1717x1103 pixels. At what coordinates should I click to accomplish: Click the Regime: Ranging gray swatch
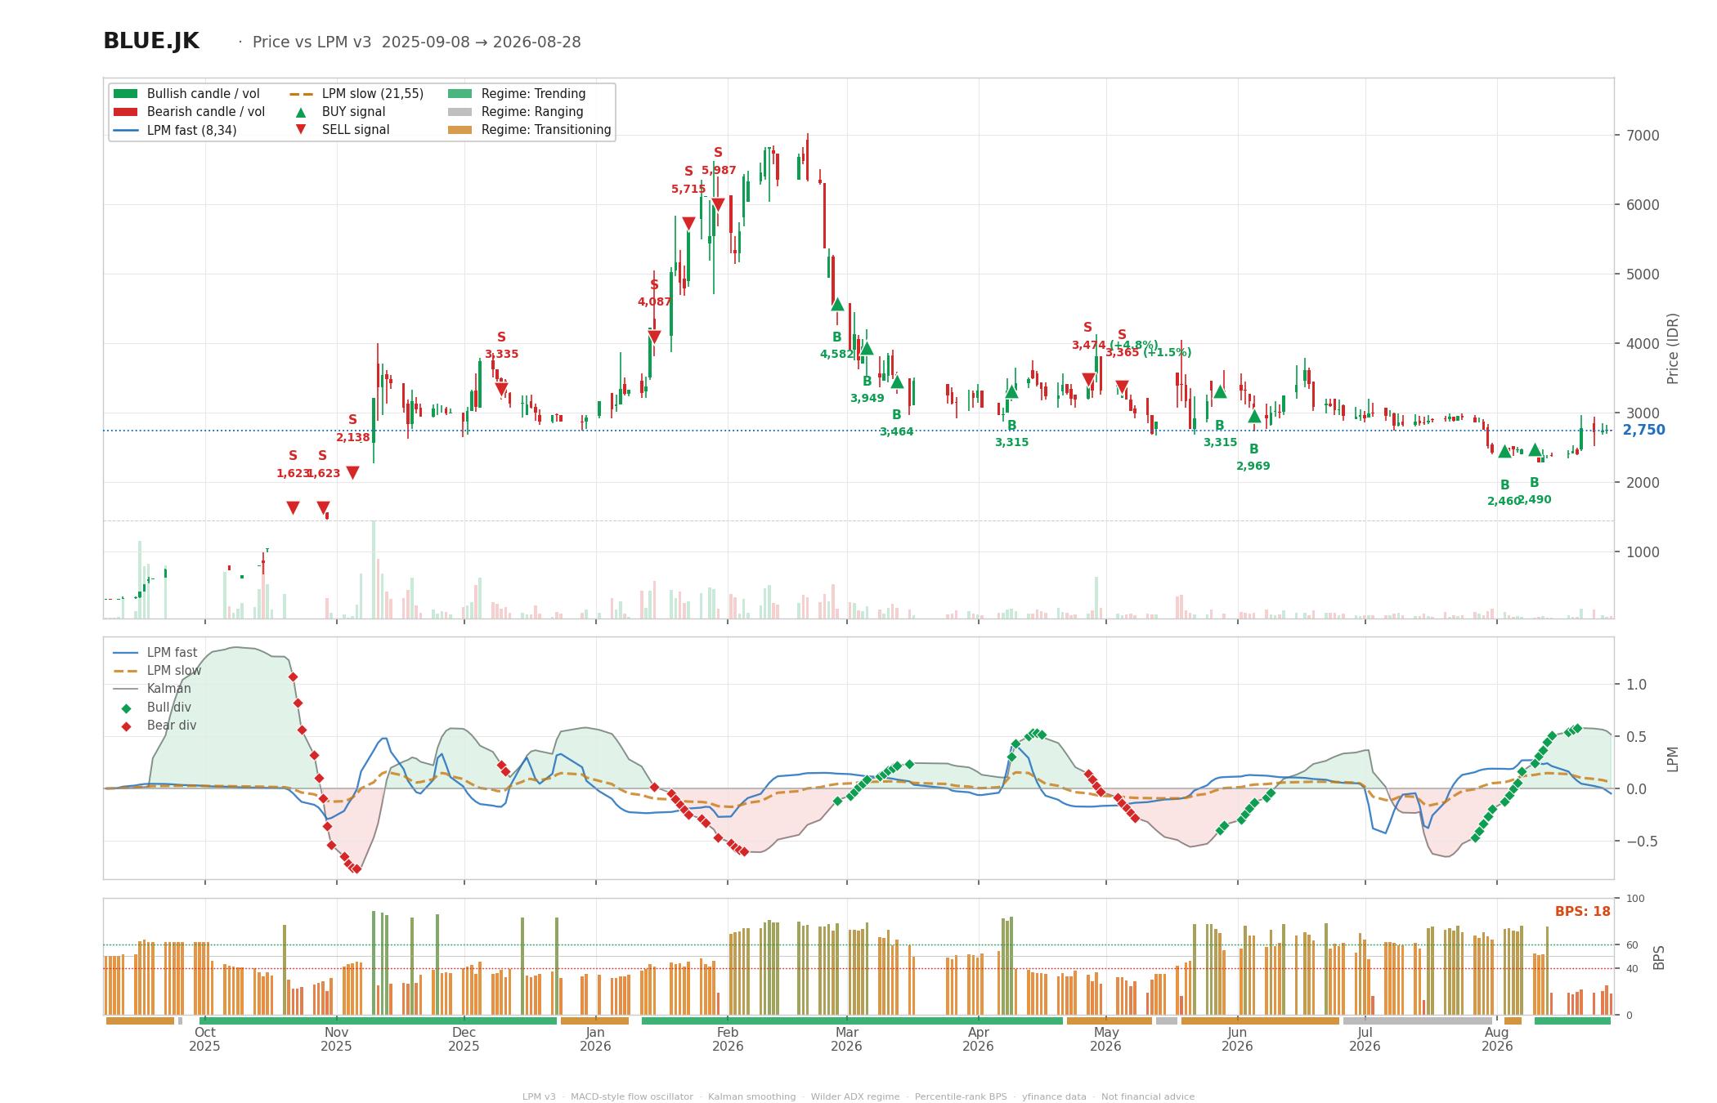click(460, 112)
